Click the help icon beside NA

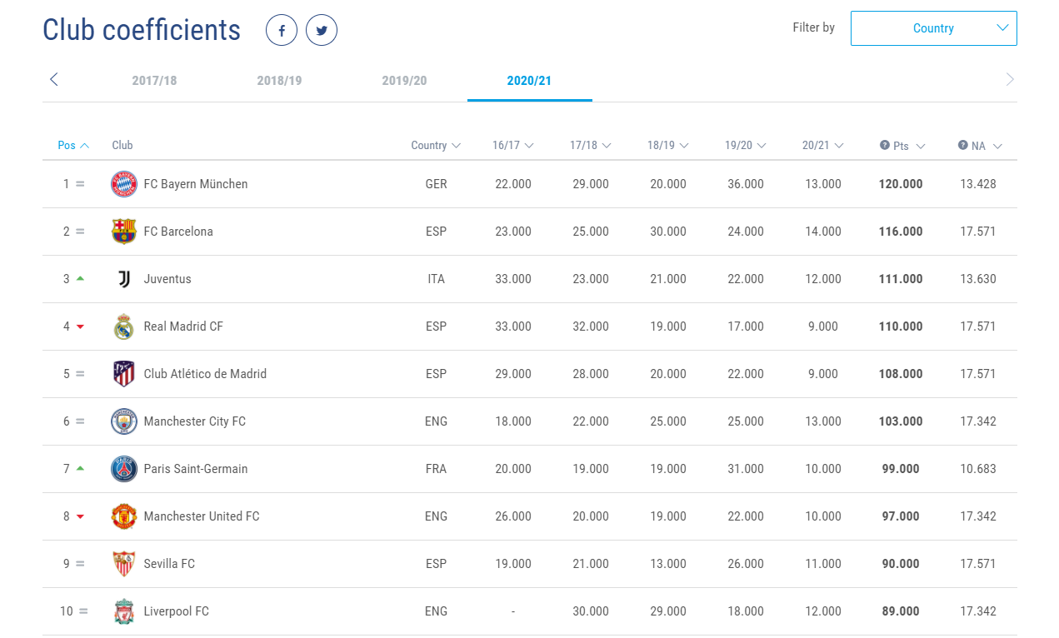[x=963, y=145]
